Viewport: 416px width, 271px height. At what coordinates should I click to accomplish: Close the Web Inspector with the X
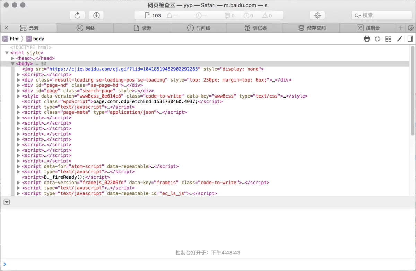[6, 28]
